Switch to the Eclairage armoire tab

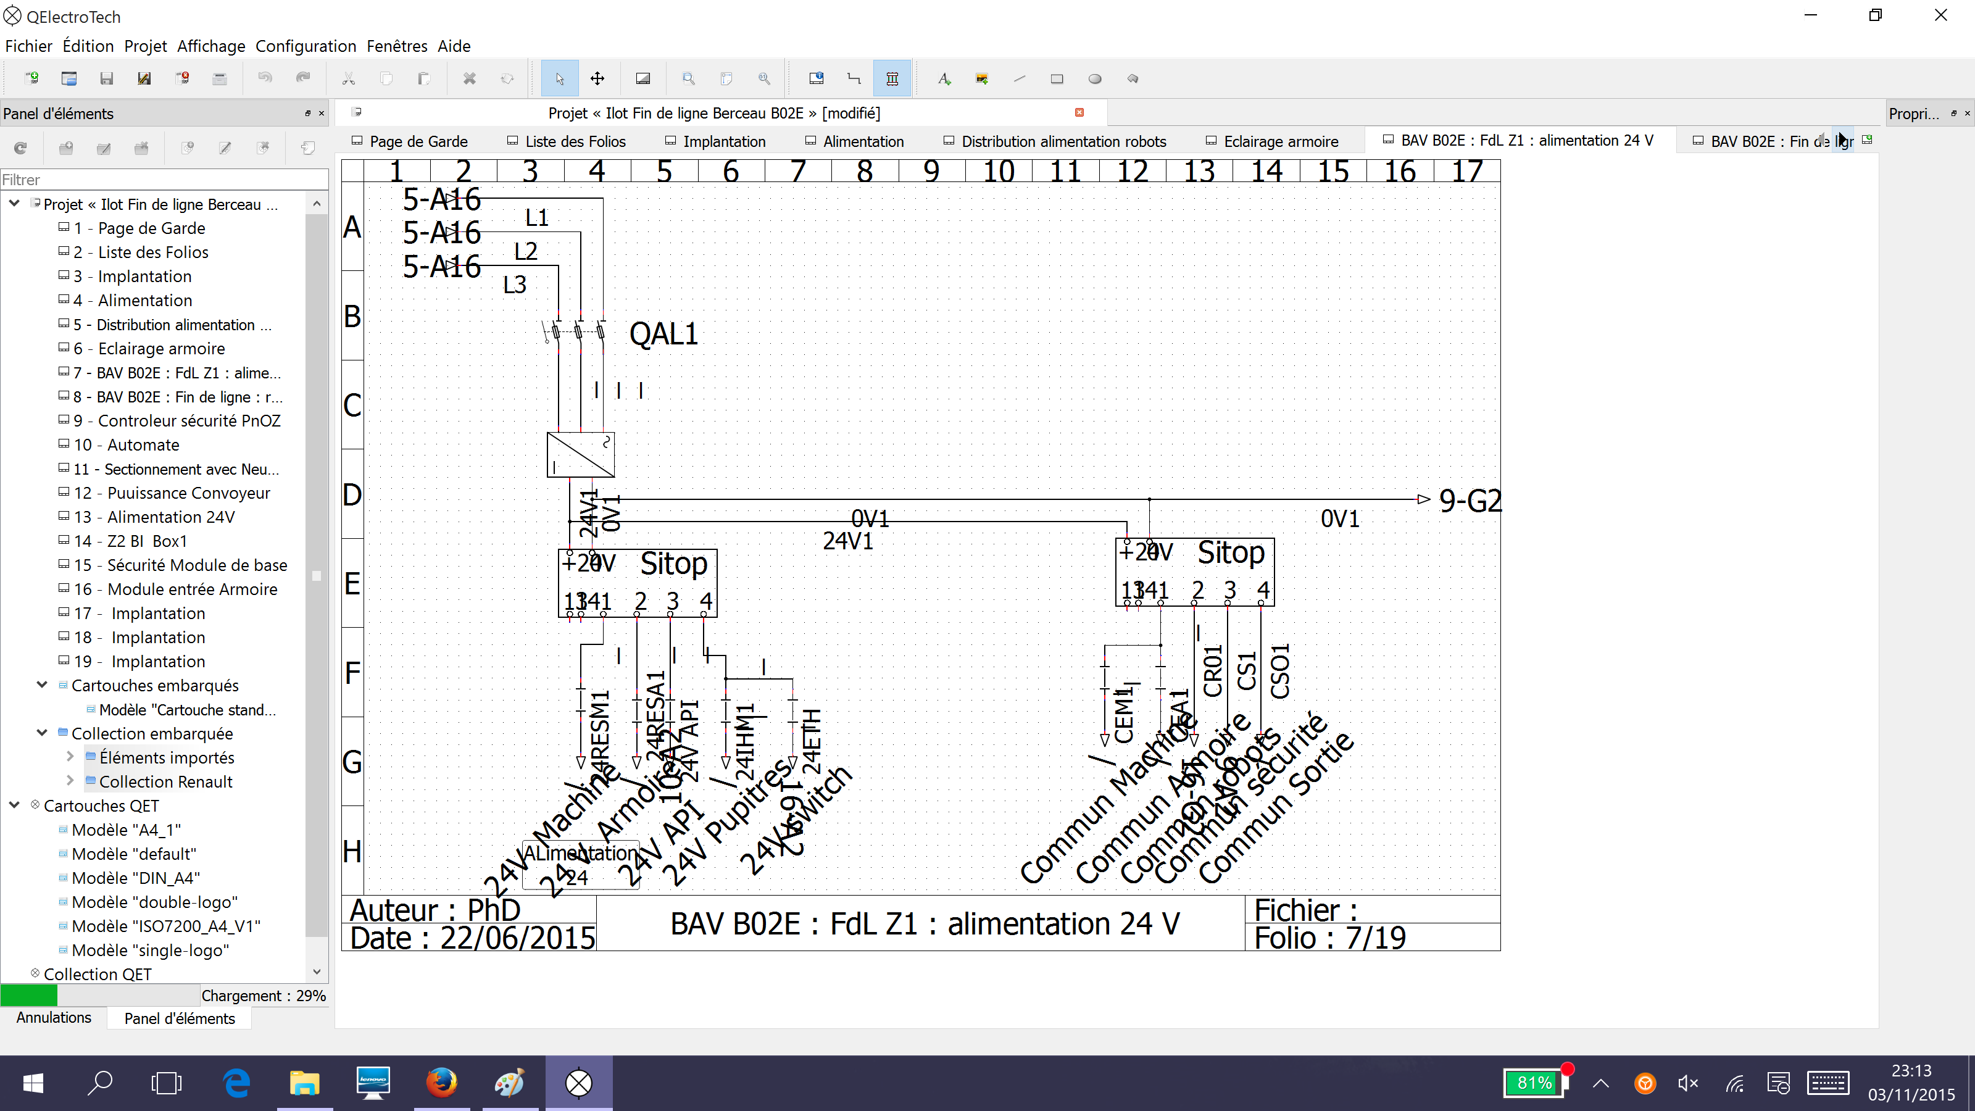(x=1281, y=141)
